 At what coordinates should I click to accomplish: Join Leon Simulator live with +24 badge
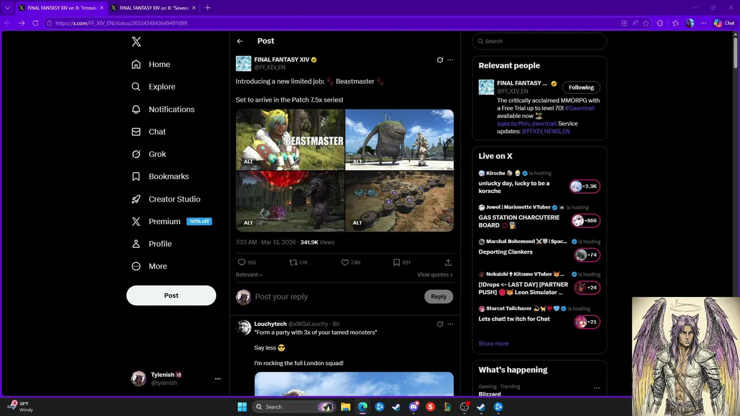tap(587, 287)
